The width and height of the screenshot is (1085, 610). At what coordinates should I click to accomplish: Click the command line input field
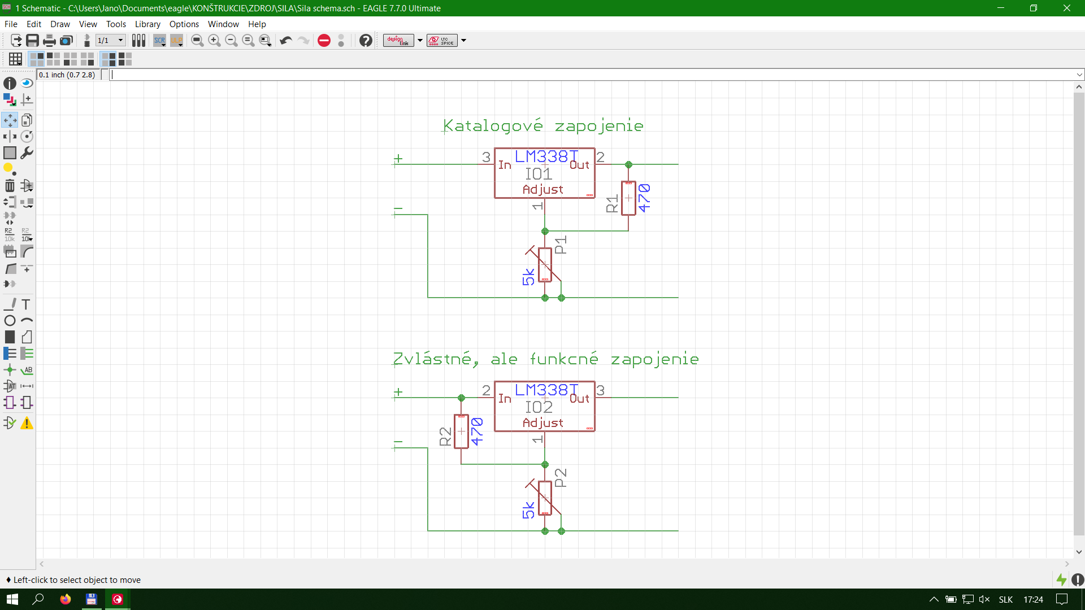pos(565,75)
